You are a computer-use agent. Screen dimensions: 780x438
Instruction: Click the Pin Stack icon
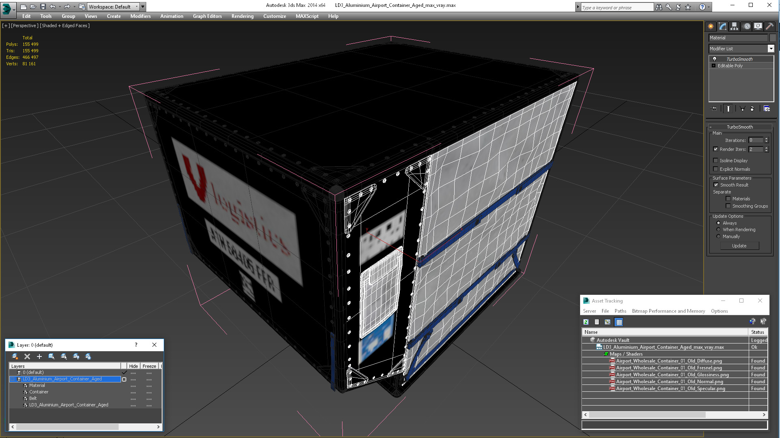pyautogui.click(x=714, y=109)
